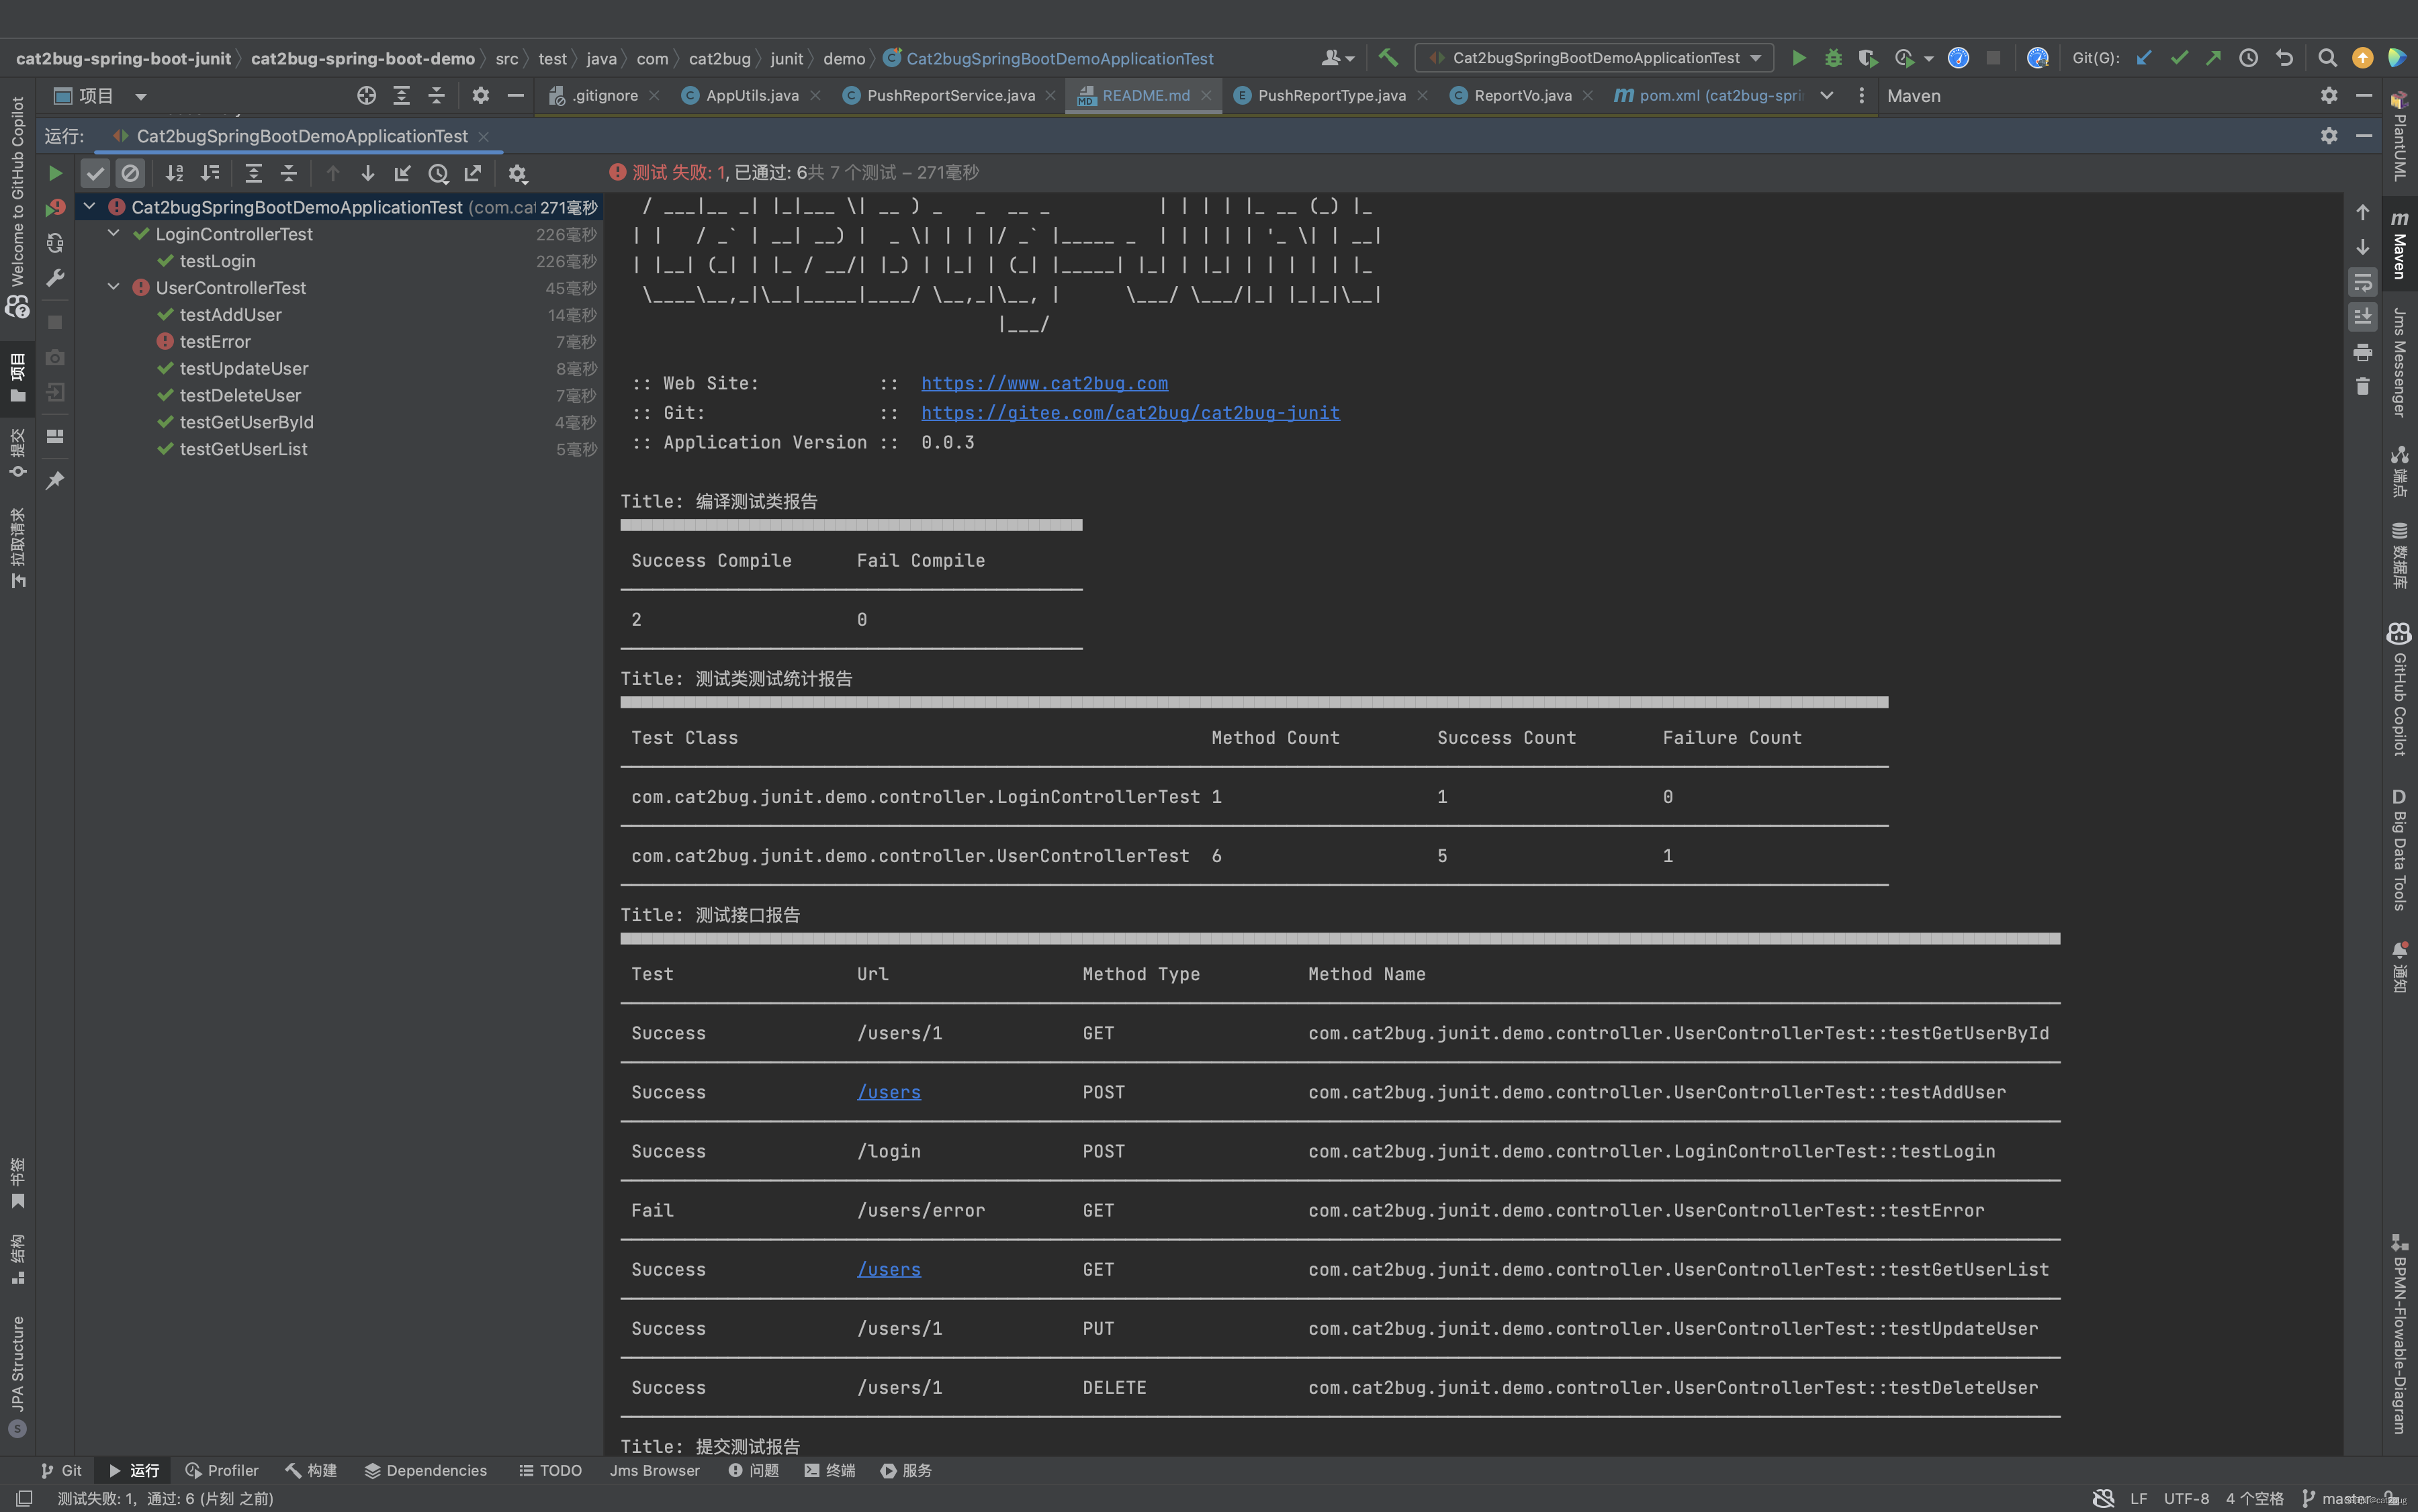This screenshot has height=1512, width=2418.
Task: Git push green arrow icon
Action: pyautogui.click(x=2214, y=58)
